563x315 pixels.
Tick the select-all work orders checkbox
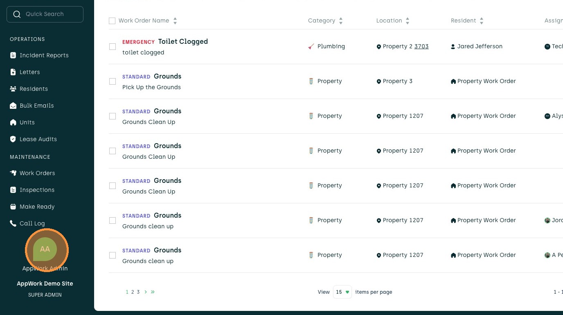coord(112,21)
